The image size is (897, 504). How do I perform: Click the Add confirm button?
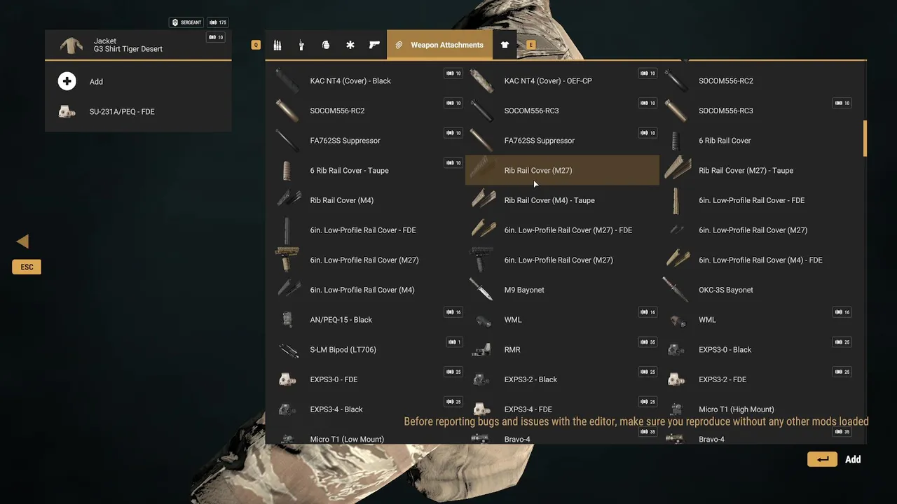tap(853, 459)
